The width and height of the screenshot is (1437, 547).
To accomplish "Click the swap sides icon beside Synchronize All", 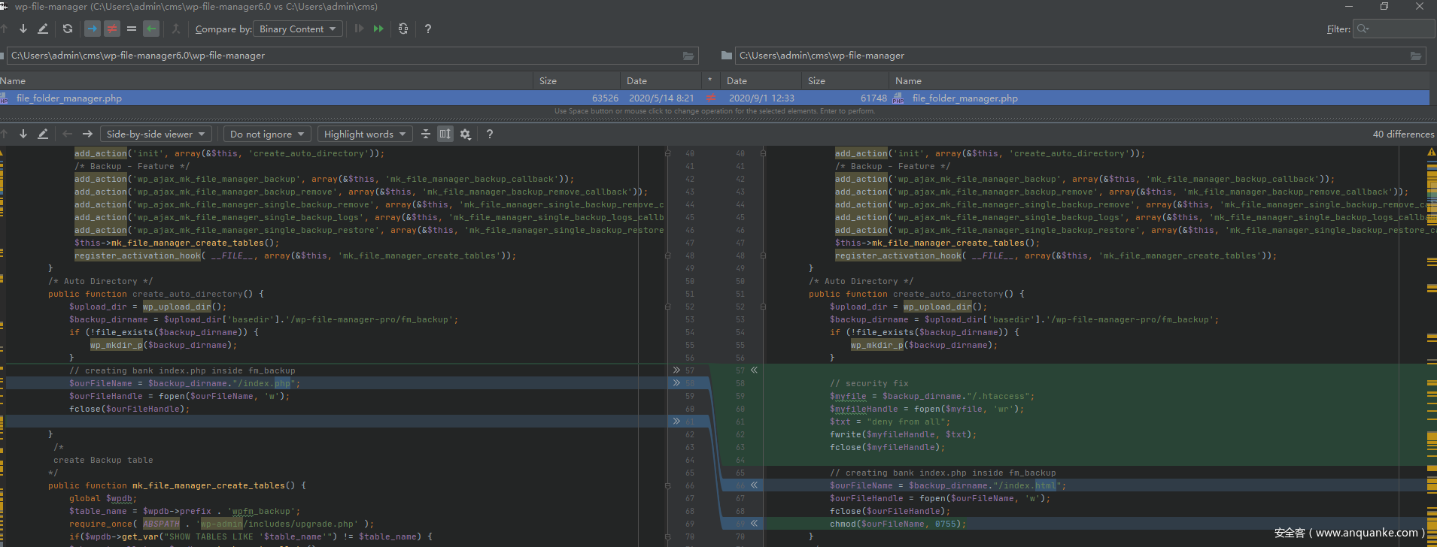I will pyautogui.click(x=403, y=29).
